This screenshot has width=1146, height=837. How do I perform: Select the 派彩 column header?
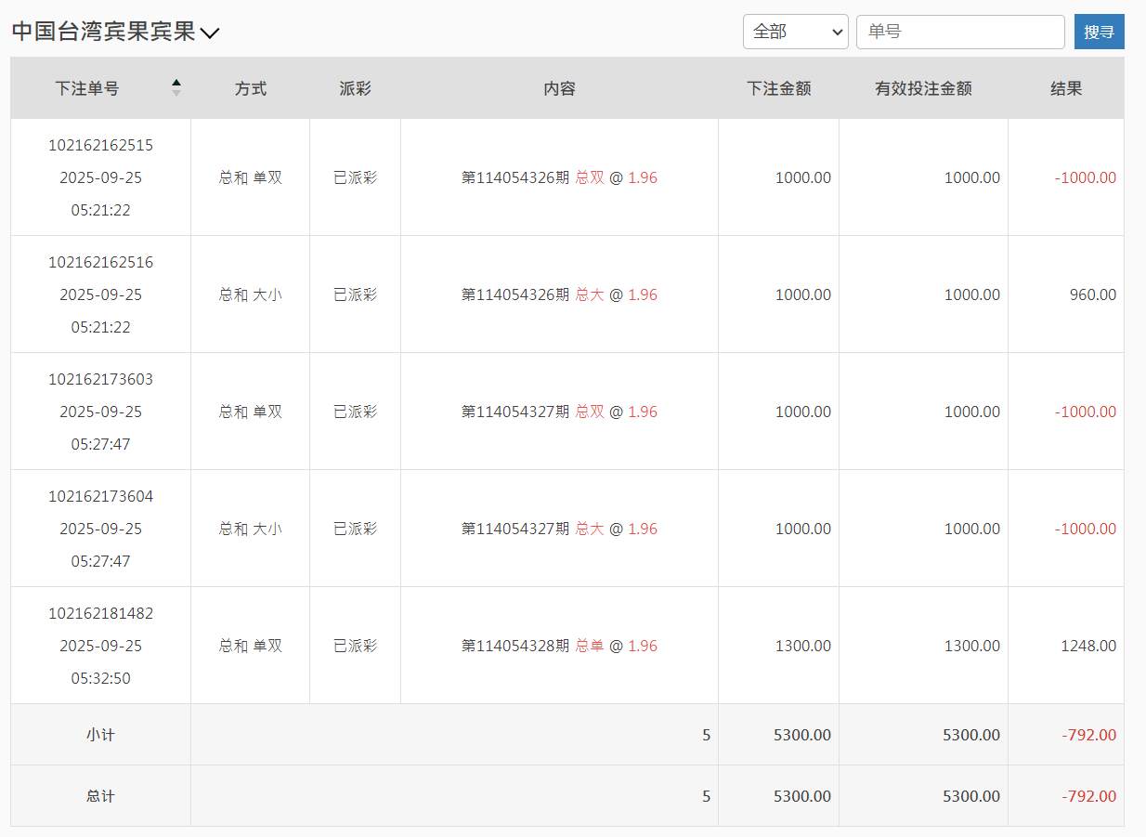click(355, 88)
